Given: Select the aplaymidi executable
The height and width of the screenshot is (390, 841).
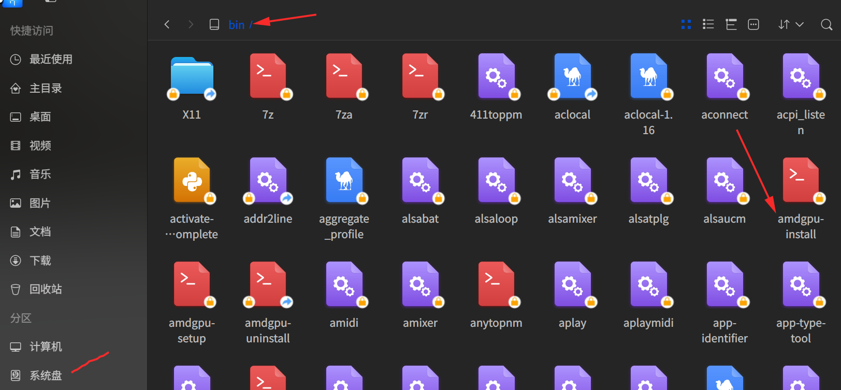Looking at the screenshot, I should tap(648, 285).
